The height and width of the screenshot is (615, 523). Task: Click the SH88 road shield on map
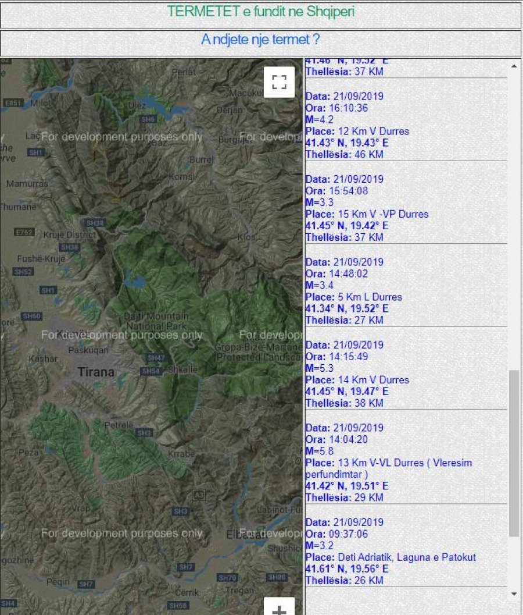pos(277,577)
